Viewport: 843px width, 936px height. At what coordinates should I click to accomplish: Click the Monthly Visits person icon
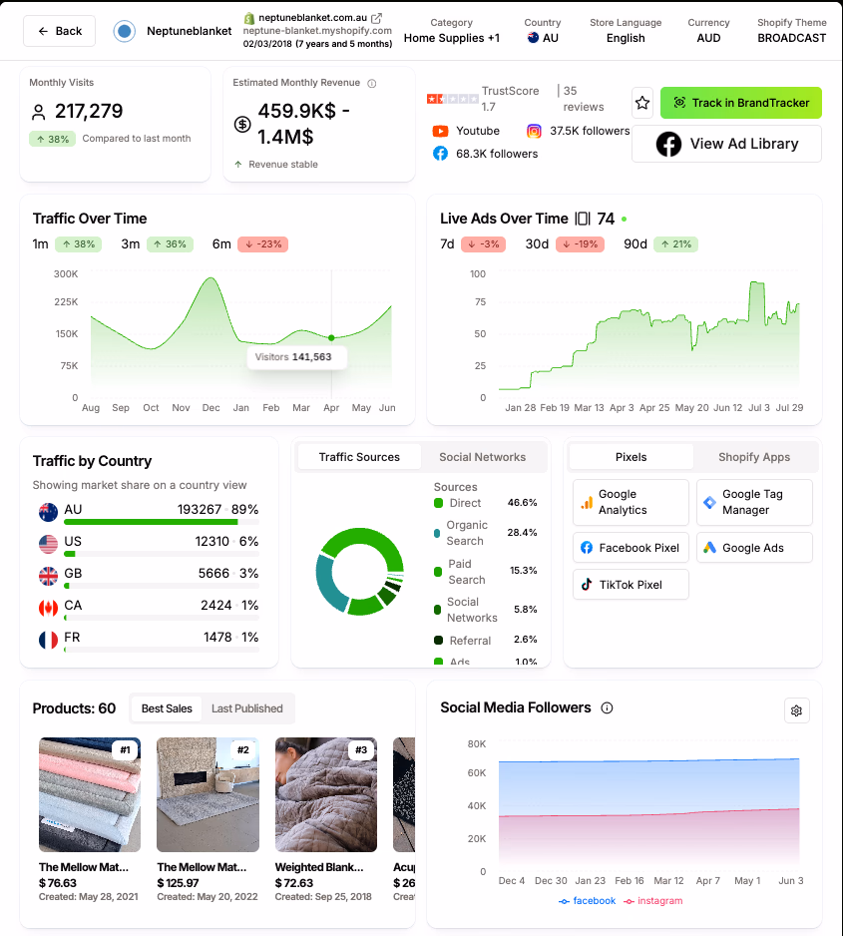pyautogui.click(x=39, y=112)
